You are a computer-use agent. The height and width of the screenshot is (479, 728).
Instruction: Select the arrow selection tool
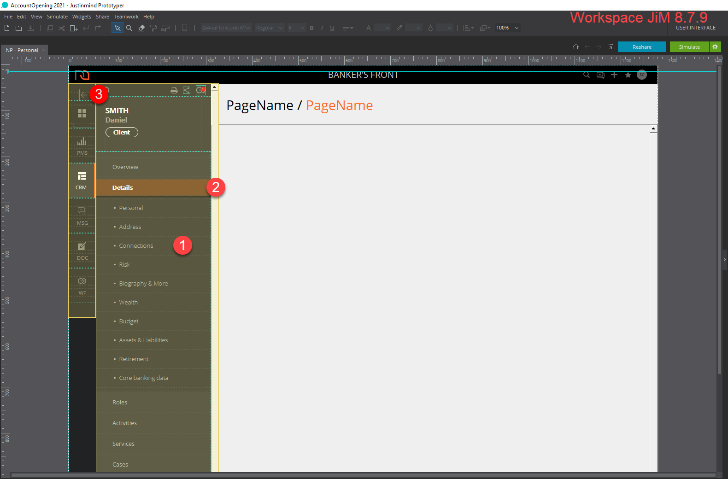[x=117, y=28]
